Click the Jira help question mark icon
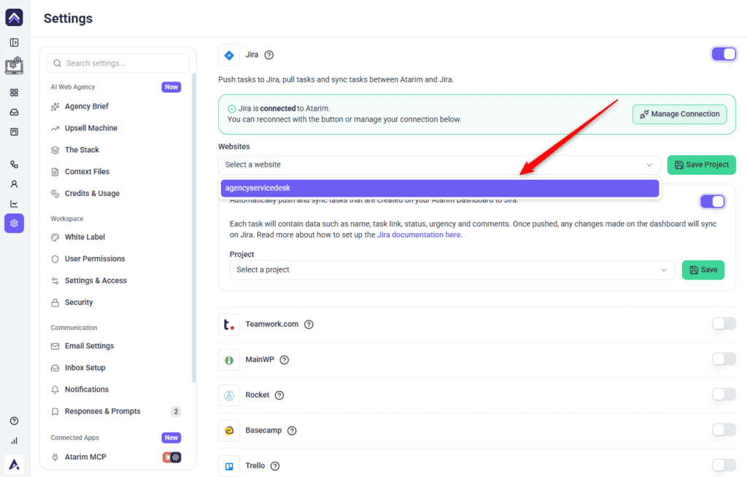 [269, 55]
